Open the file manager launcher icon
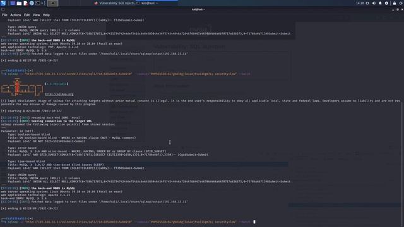The width and height of the screenshot is (404, 227). (19, 3)
